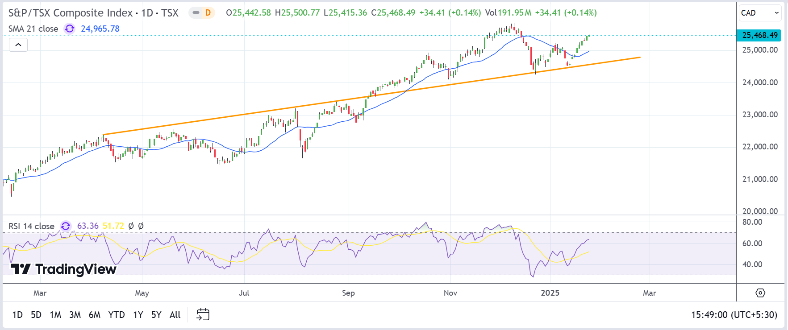Image resolution: width=788 pixels, height=330 pixels.
Task: Click the Vol 191.95 M reading
Action: coord(508,13)
